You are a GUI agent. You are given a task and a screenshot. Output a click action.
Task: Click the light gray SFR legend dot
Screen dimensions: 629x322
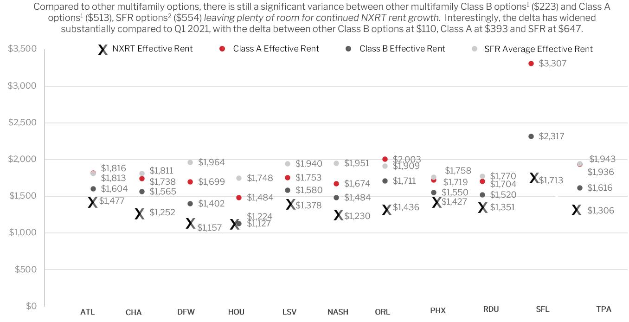(x=474, y=49)
